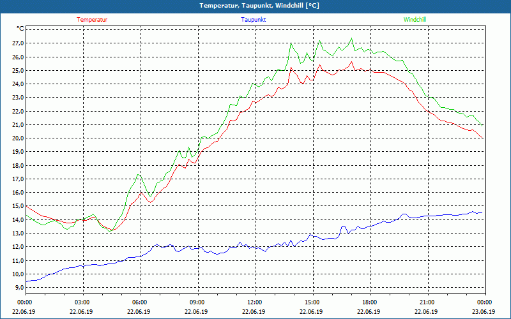Click the 22.06.19 date under 12:00

click(x=254, y=312)
